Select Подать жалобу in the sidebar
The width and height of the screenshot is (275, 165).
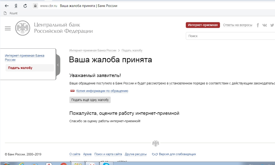(x=30, y=68)
